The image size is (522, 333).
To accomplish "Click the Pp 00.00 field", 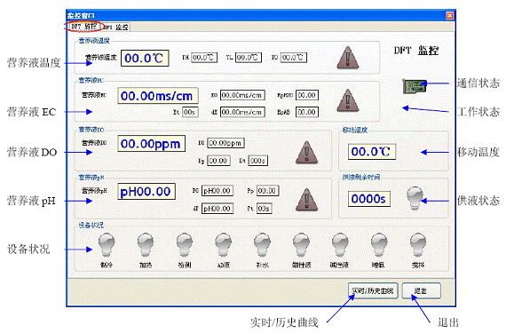I will click(268, 191).
